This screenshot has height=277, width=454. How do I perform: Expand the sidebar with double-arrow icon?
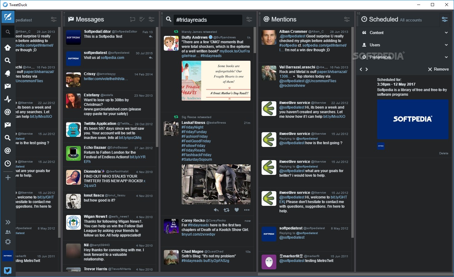[8, 222]
